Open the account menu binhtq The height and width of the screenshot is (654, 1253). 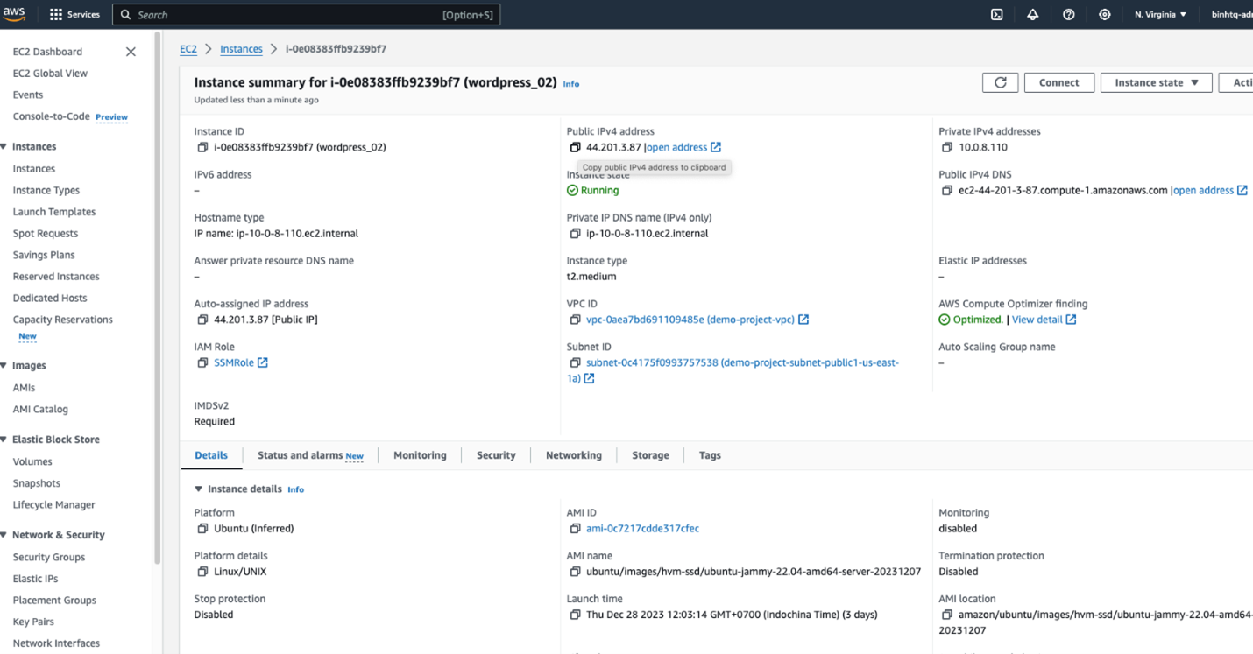(x=1232, y=15)
